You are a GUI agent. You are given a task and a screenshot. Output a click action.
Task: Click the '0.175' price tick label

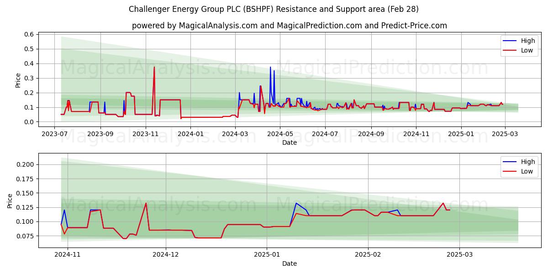pyautogui.click(x=25, y=179)
